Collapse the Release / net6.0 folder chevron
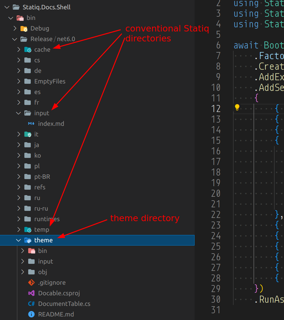The height and width of the screenshot is (320, 284). pos(15,39)
